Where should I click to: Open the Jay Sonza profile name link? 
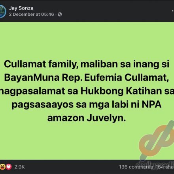[21, 8]
